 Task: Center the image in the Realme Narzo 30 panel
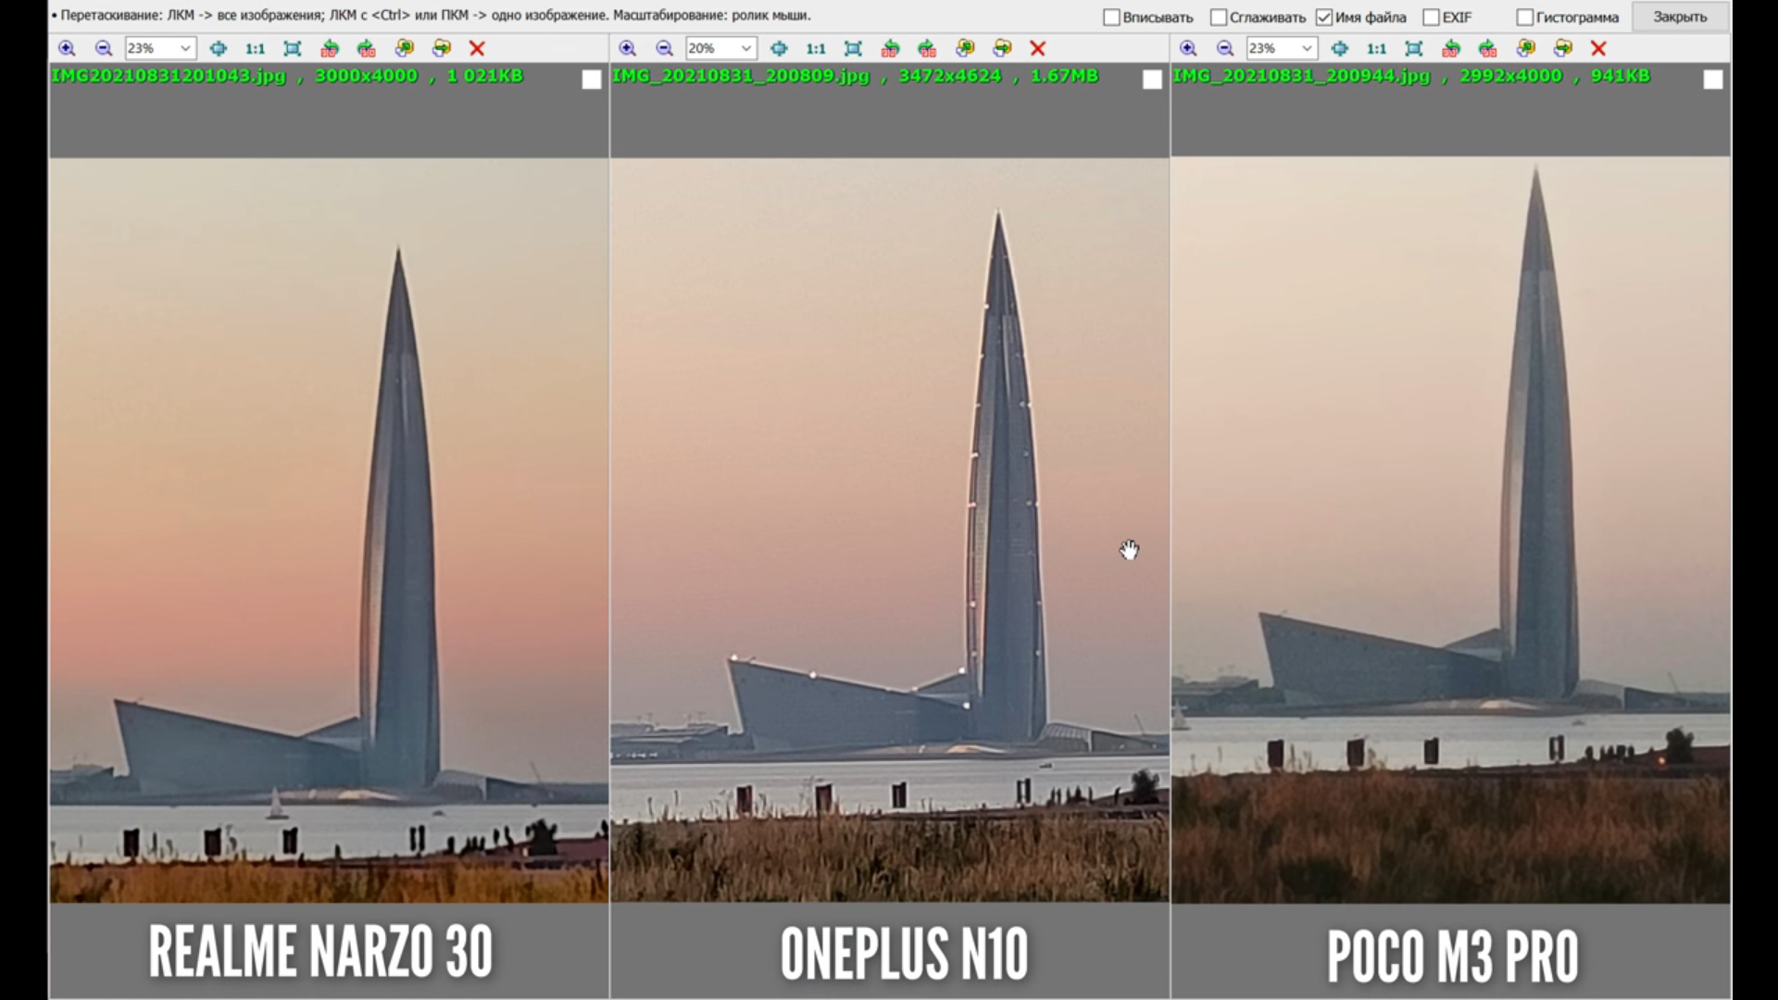click(218, 48)
